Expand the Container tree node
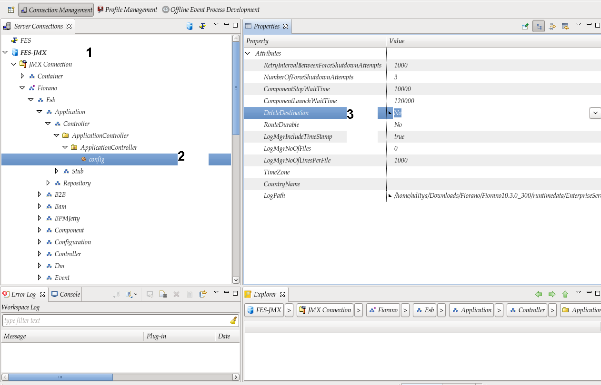 point(22,76)
